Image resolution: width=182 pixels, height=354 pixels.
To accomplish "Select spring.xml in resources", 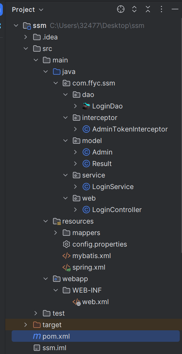I will tap(89, 267).
